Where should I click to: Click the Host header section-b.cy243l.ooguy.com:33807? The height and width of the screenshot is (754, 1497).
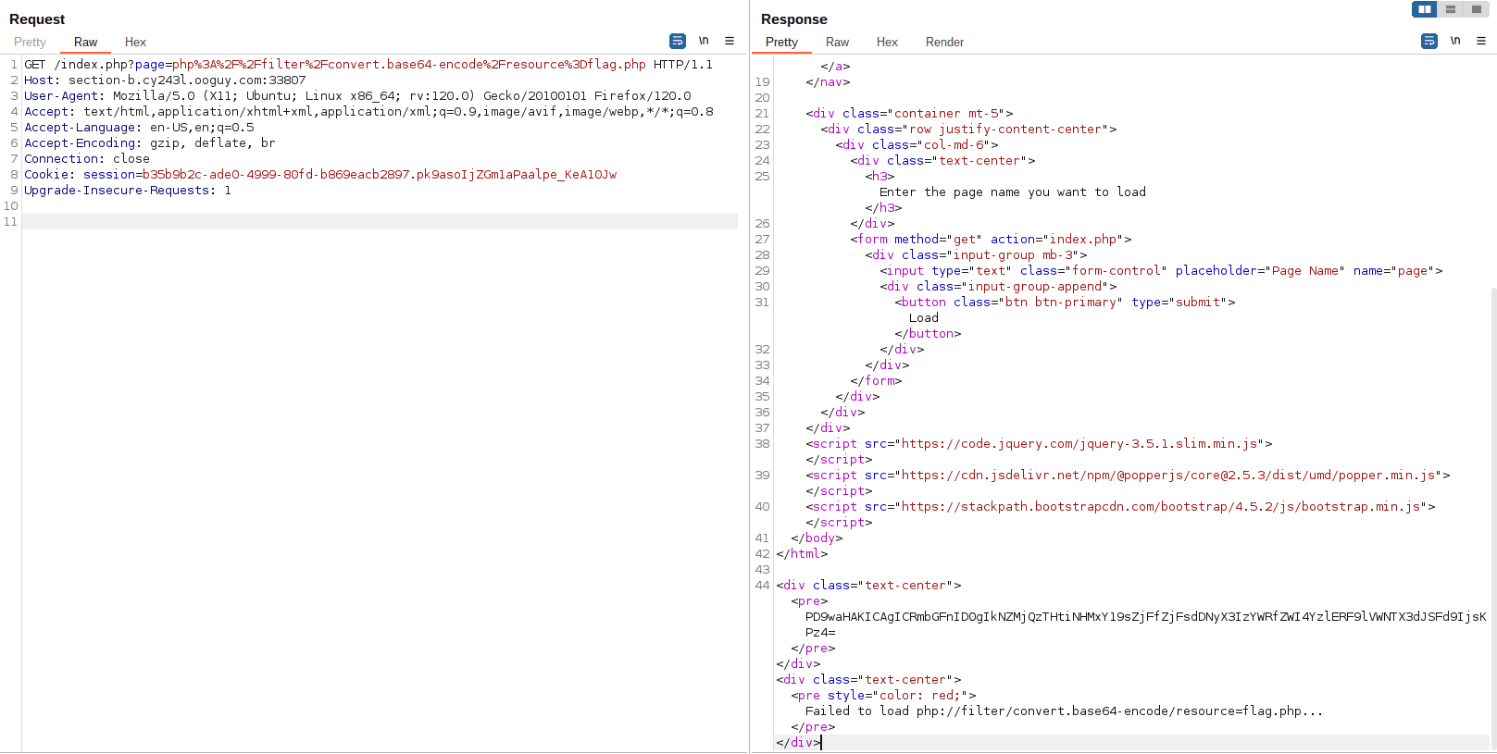point(165,80)
